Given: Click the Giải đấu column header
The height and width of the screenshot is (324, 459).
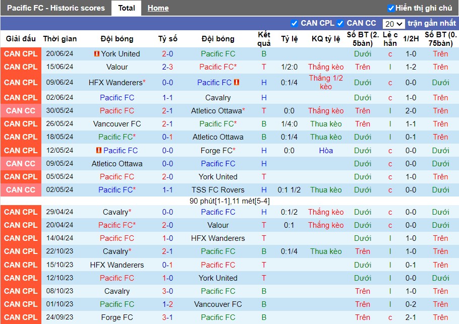Looking at the screenshot, I should pos(21,39).
